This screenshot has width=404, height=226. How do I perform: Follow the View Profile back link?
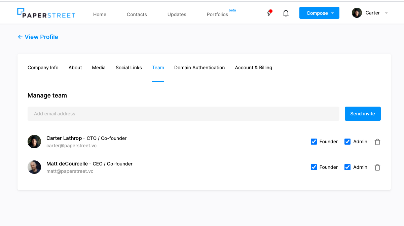[38, 37]
